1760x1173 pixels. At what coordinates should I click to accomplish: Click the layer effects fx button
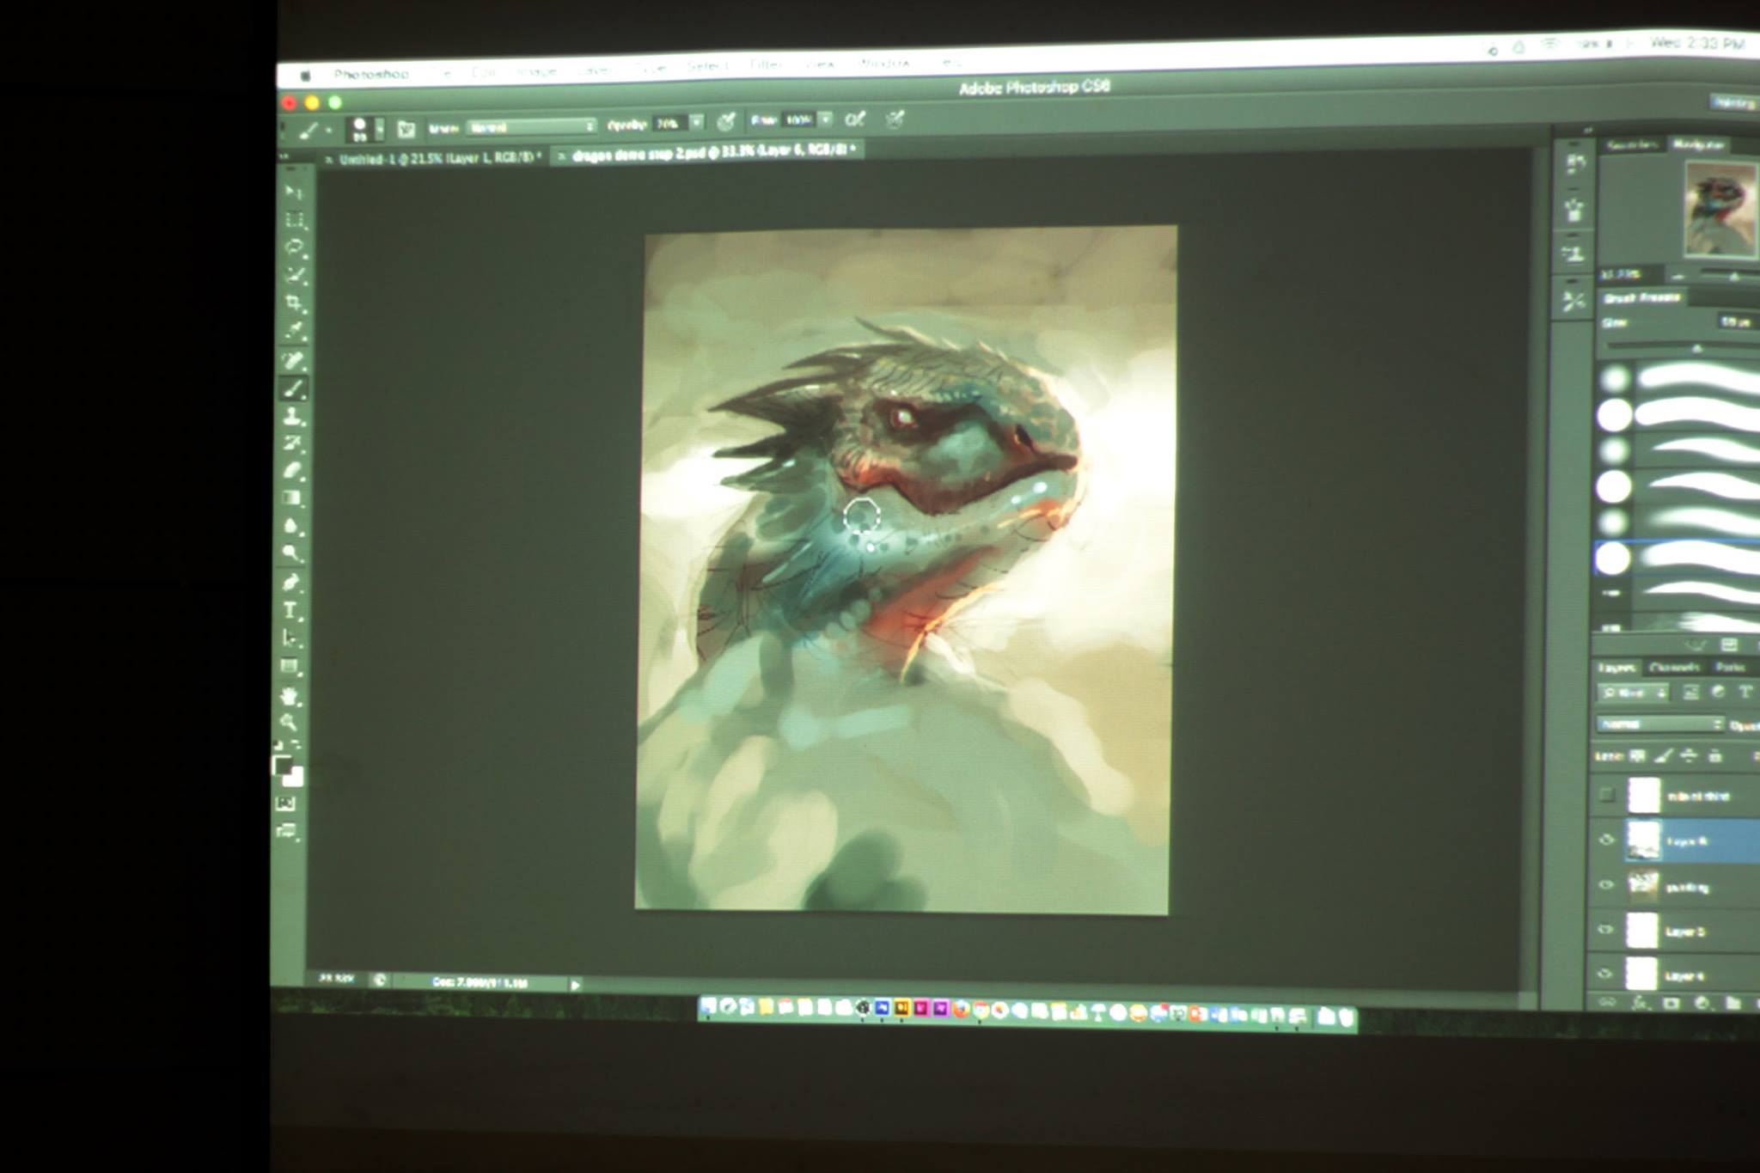pos(1641,1003)
